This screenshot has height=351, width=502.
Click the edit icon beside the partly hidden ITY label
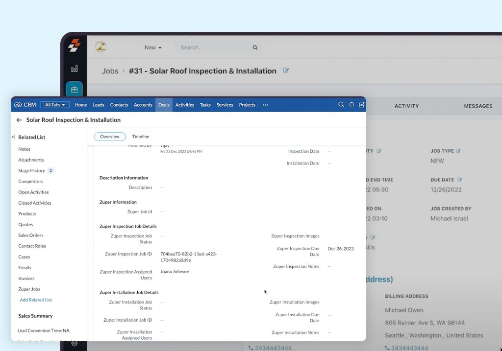379,151
